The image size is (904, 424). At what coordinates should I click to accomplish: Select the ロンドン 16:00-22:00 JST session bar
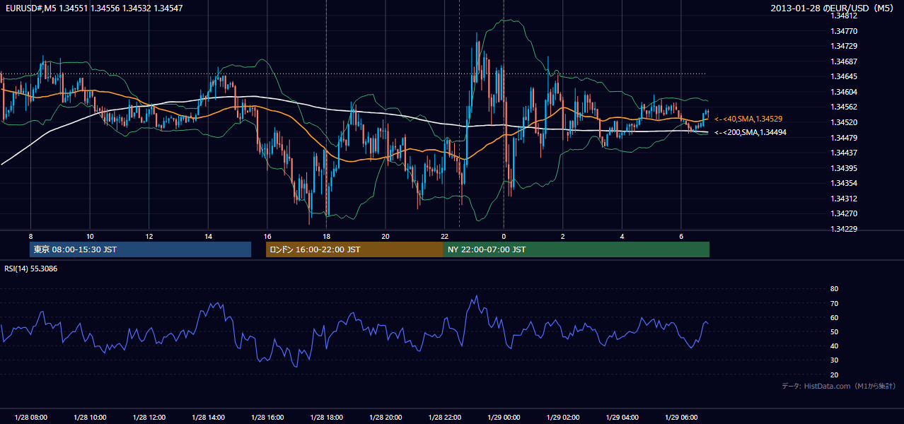tap(354, 249)
